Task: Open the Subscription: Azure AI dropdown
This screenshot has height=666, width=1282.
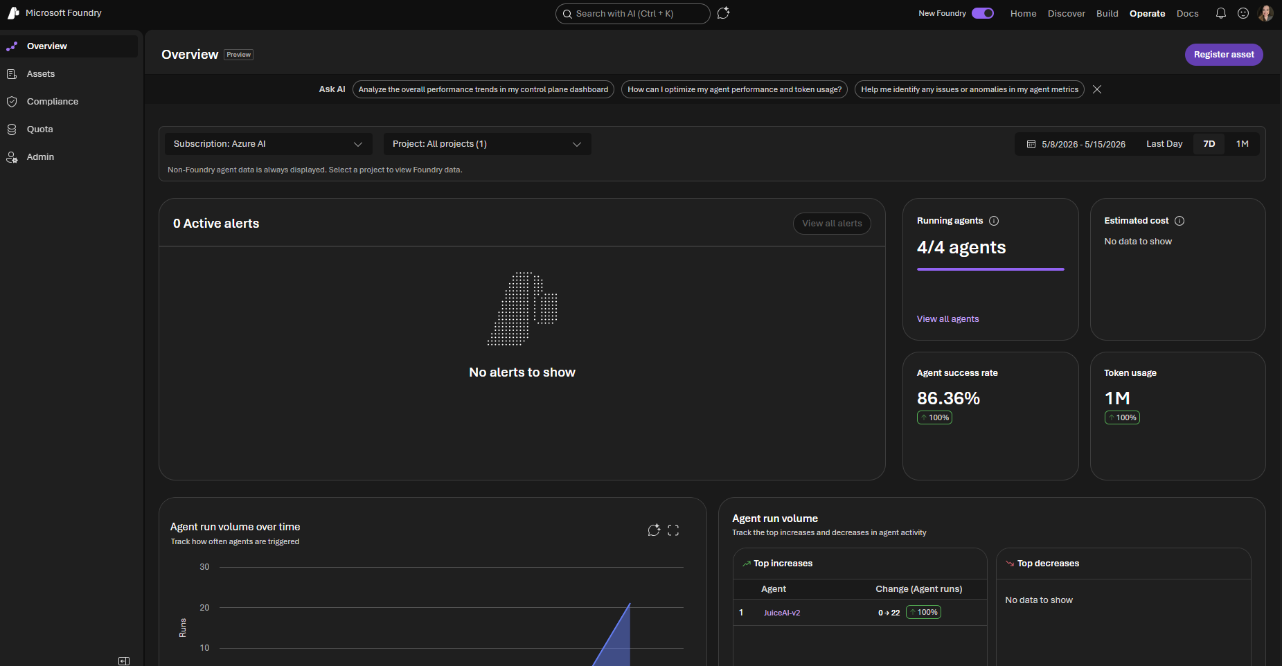Action: click(x=268, y=144)
